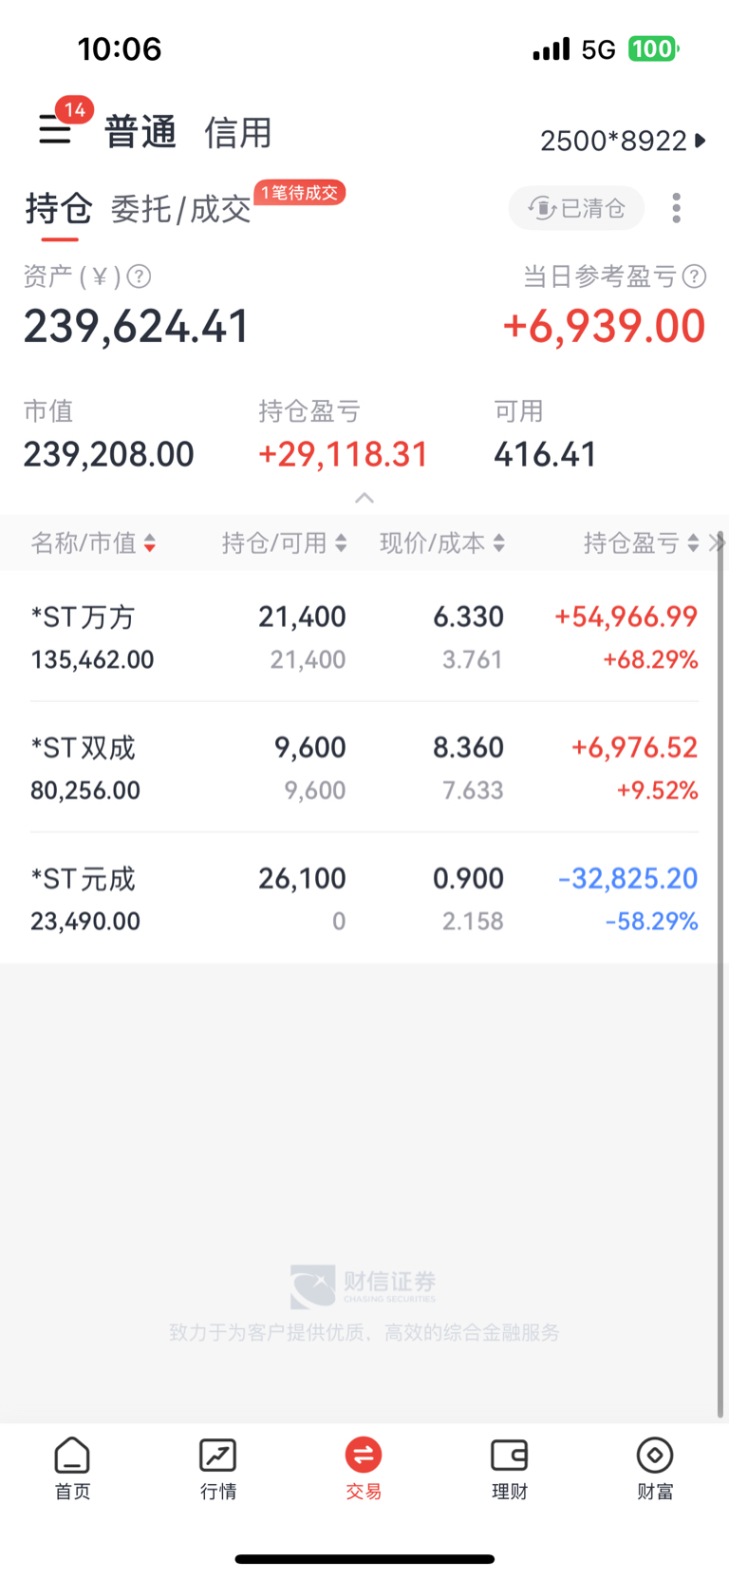This screenshot has height=1580, width=729.
Task: Sort holdings by 持仓盈亏 column
Action: coord(641,543)
